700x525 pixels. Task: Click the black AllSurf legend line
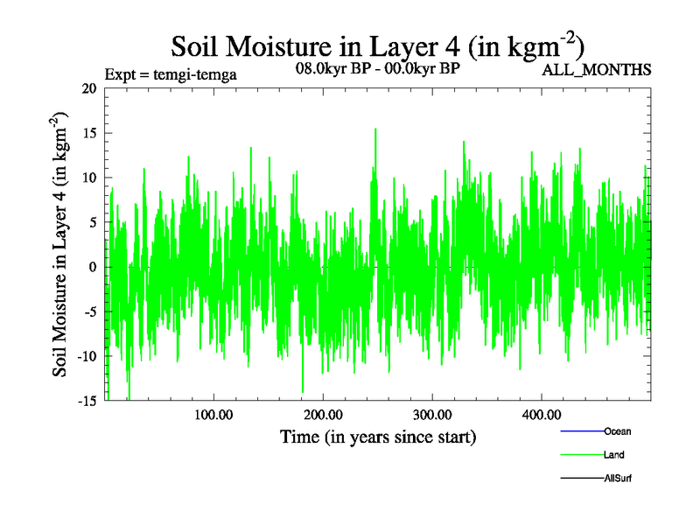pyautogui.click(x=581, y=479)
